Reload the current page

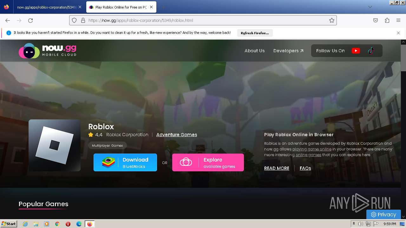point(30,20)
